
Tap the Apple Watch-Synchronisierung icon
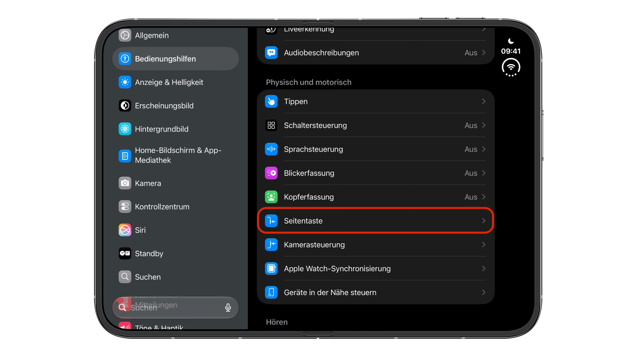[271, 268]
